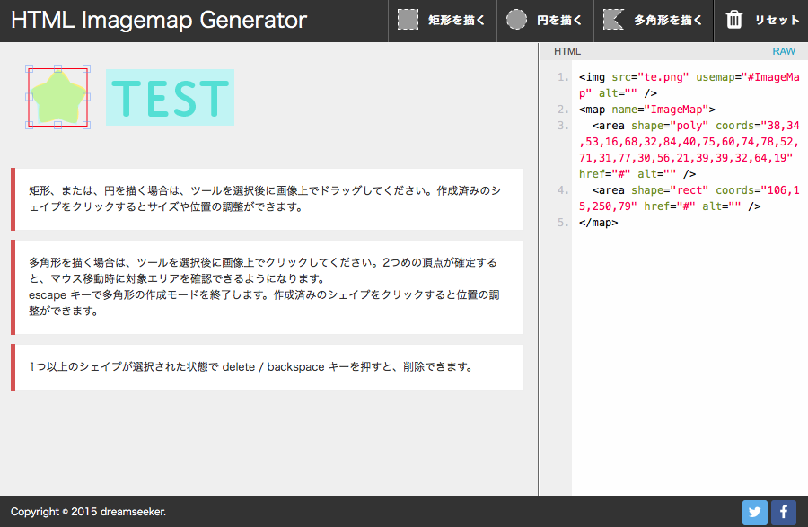The height and width of the screenshot is (527, 808).
Task: Open the Twitter share icon
Action: (754, 512)
